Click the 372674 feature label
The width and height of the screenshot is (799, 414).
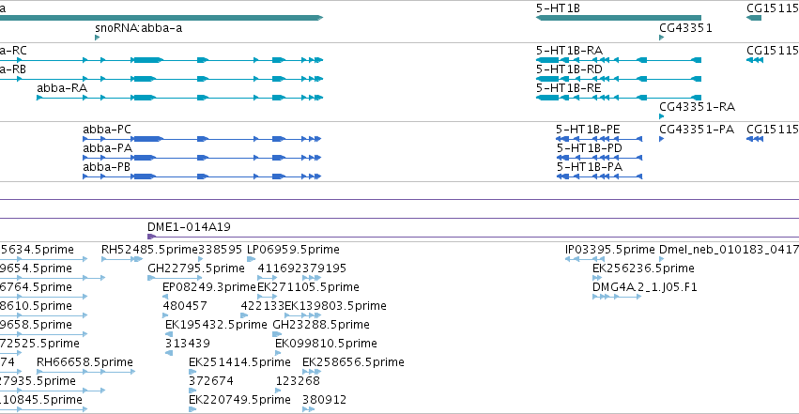[x=211, y=381]
